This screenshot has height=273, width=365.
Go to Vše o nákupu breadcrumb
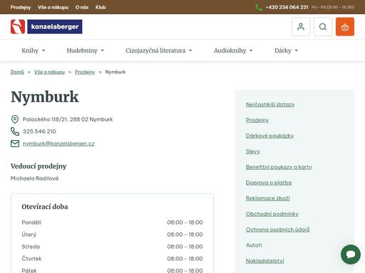(x=49, y=72)
